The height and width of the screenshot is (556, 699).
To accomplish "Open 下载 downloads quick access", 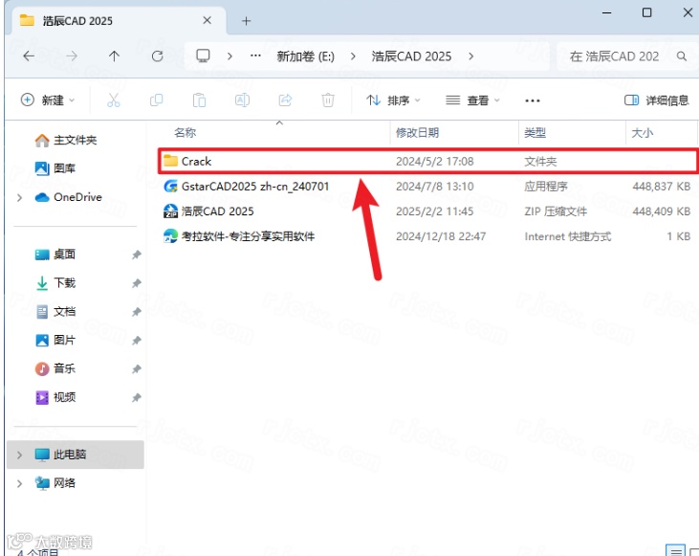I will pyautogui.click(x=55, y=283).
